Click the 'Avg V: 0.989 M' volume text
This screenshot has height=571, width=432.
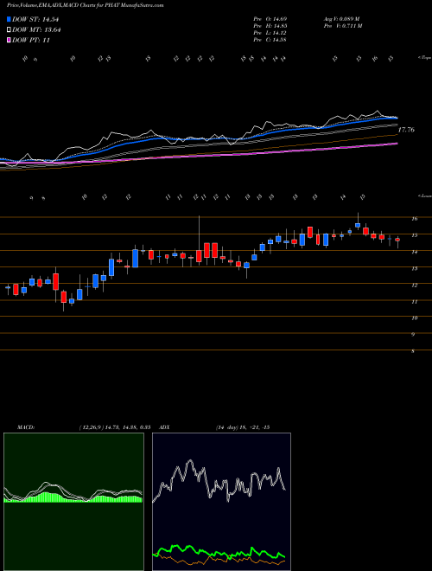341,19
